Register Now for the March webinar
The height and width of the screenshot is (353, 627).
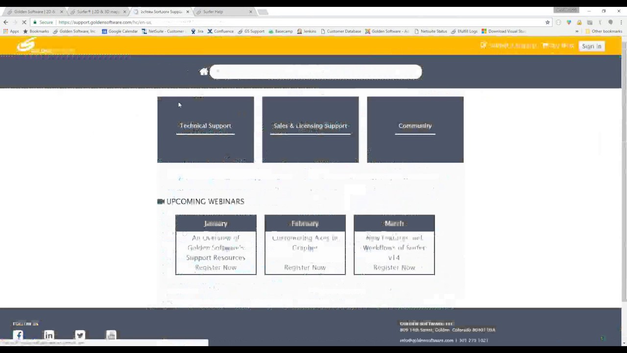tap(394, 268)
